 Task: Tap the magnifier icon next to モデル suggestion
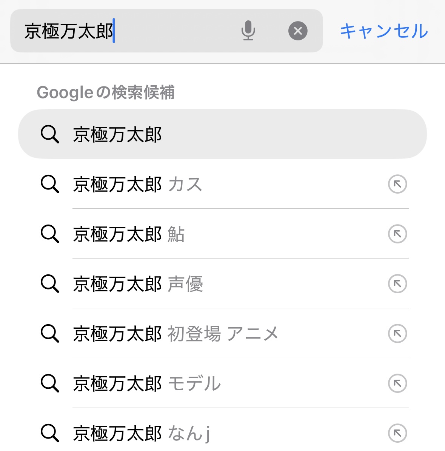(50, 383)
